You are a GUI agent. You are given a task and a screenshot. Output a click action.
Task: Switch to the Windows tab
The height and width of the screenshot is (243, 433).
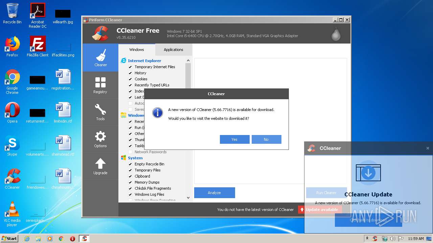(x=137, y=50)
